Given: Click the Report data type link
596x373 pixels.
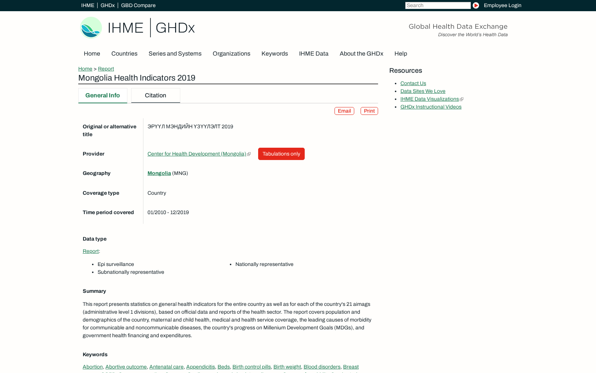Looking at the screenshot, I should 91,251.
